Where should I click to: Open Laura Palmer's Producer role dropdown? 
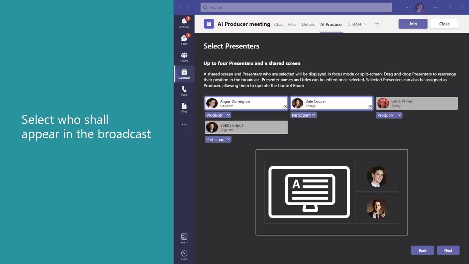389,115
